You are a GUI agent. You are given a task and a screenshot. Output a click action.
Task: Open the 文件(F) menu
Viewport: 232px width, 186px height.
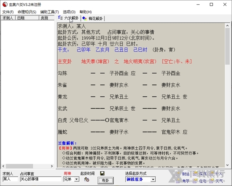8,12
